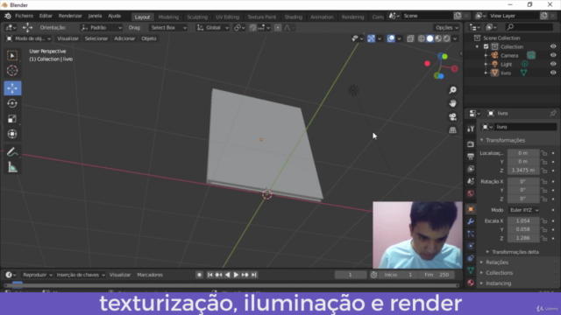Play the animation forward

pyautogui.click(x=236, y=275)
